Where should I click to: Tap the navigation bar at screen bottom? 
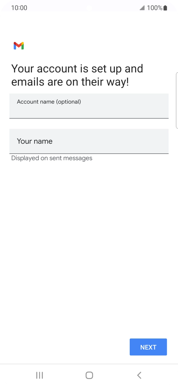pos(89,375)
